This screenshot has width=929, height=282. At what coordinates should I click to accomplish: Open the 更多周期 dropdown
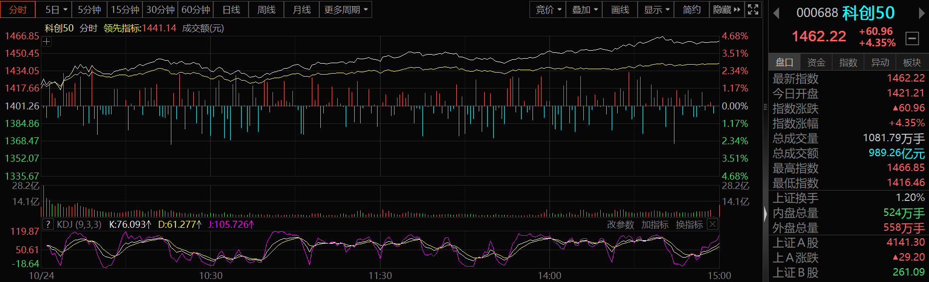click(x=345, y=9)
